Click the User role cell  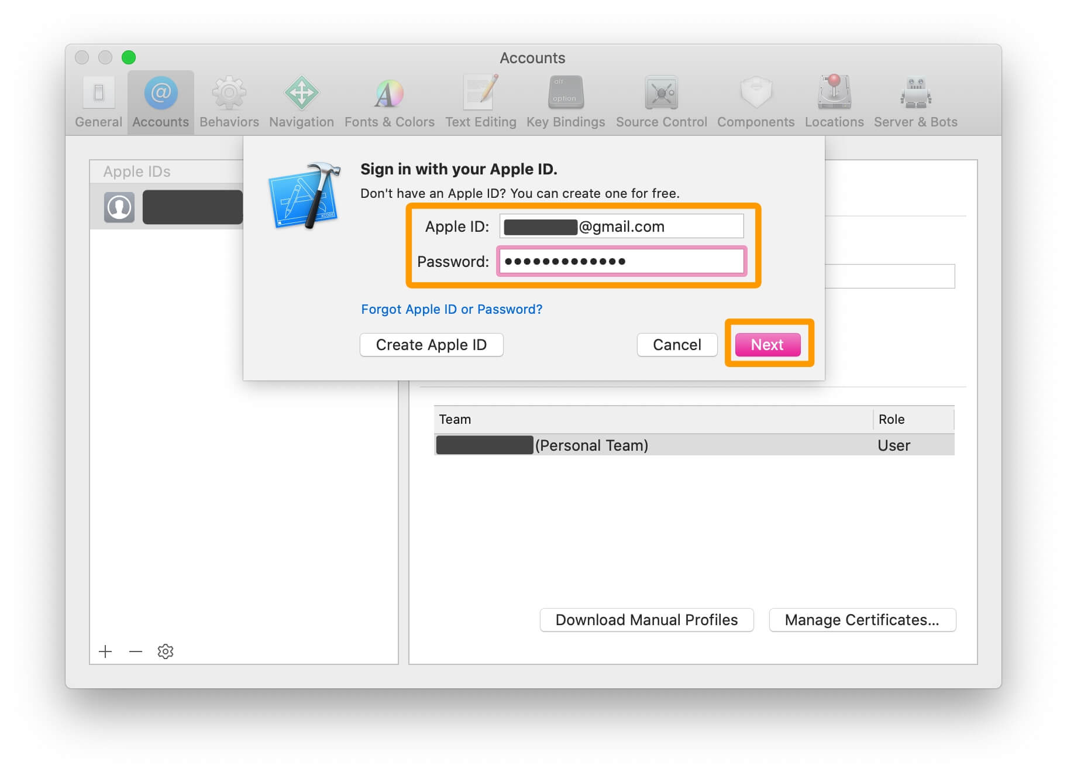[894, 445]
